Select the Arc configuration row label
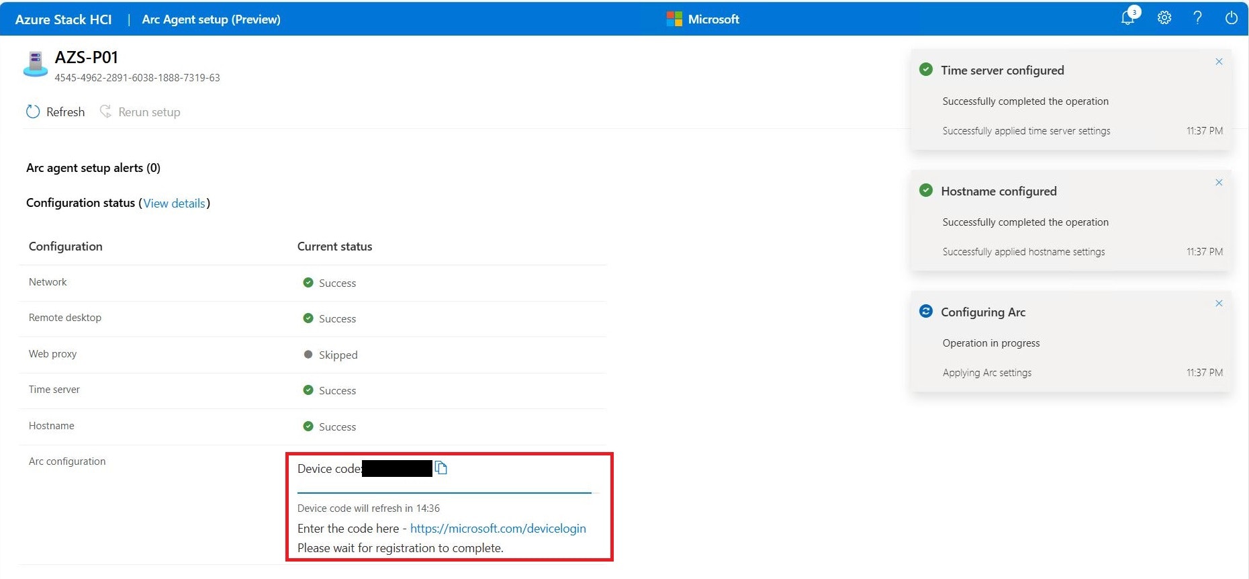 pos(67,461)
